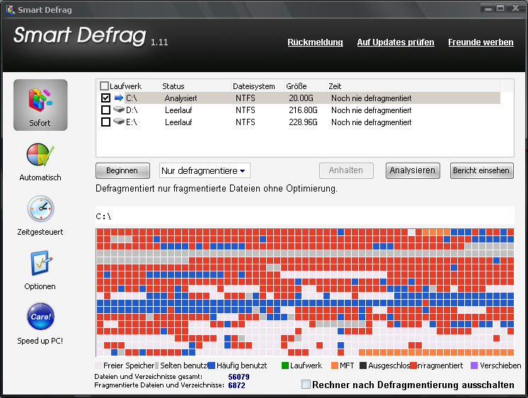
Task: Click the blue arrow icon for drive C:\
Action: coord(118,98)
